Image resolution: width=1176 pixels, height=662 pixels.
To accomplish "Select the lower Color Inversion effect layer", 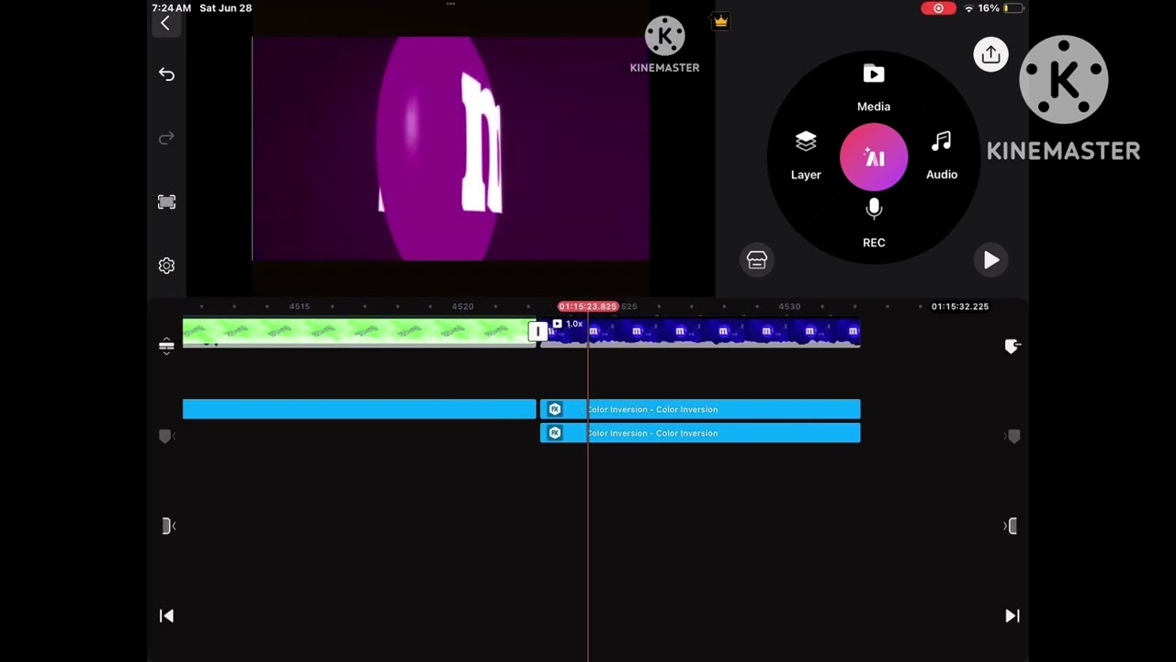I will 700,433.
